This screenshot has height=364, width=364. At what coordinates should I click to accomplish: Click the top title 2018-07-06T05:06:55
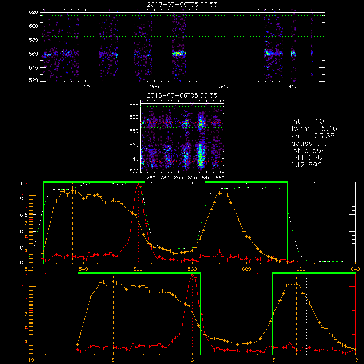182,4
